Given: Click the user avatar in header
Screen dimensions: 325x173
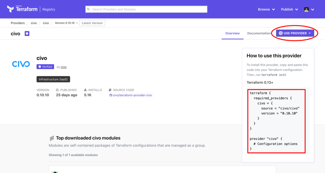Looking at the screenshot, I should click(x=306, y=9).
